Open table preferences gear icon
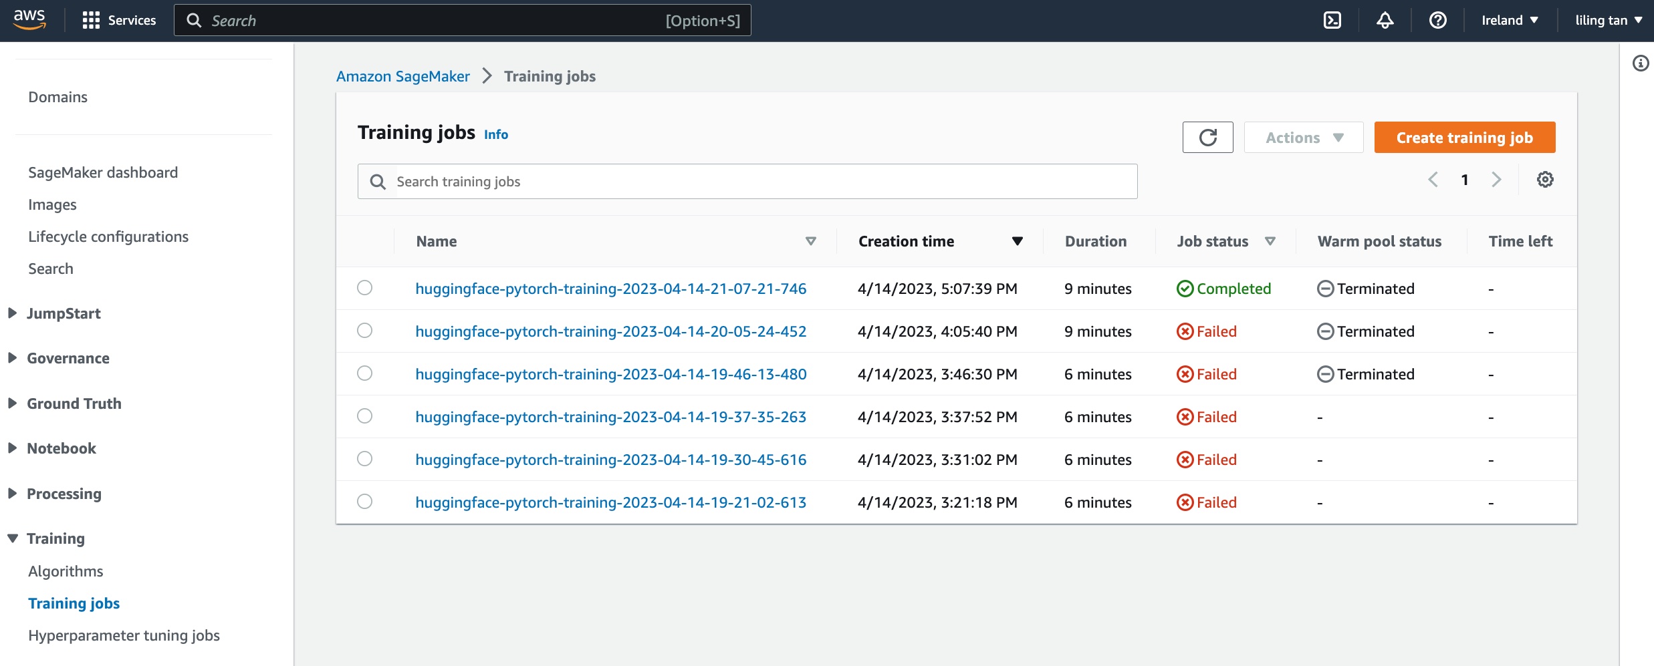The height and width of the screenshot is (666, 1654). coord(1544,180)
